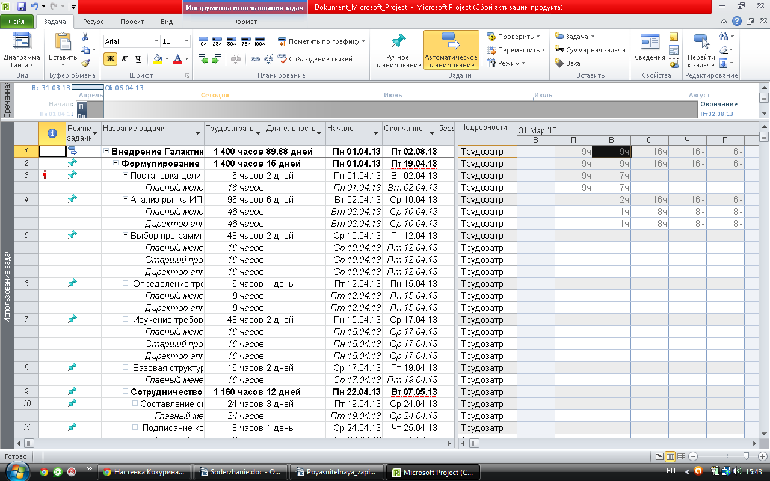Click Перейти к задаче button

click(701, 51)
